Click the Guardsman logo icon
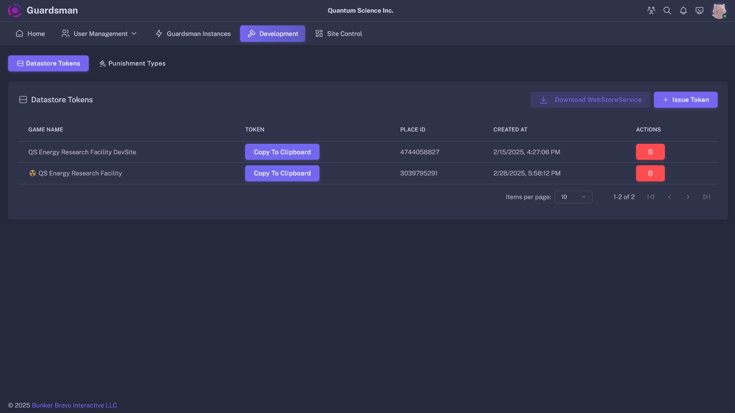 [15, 11]
